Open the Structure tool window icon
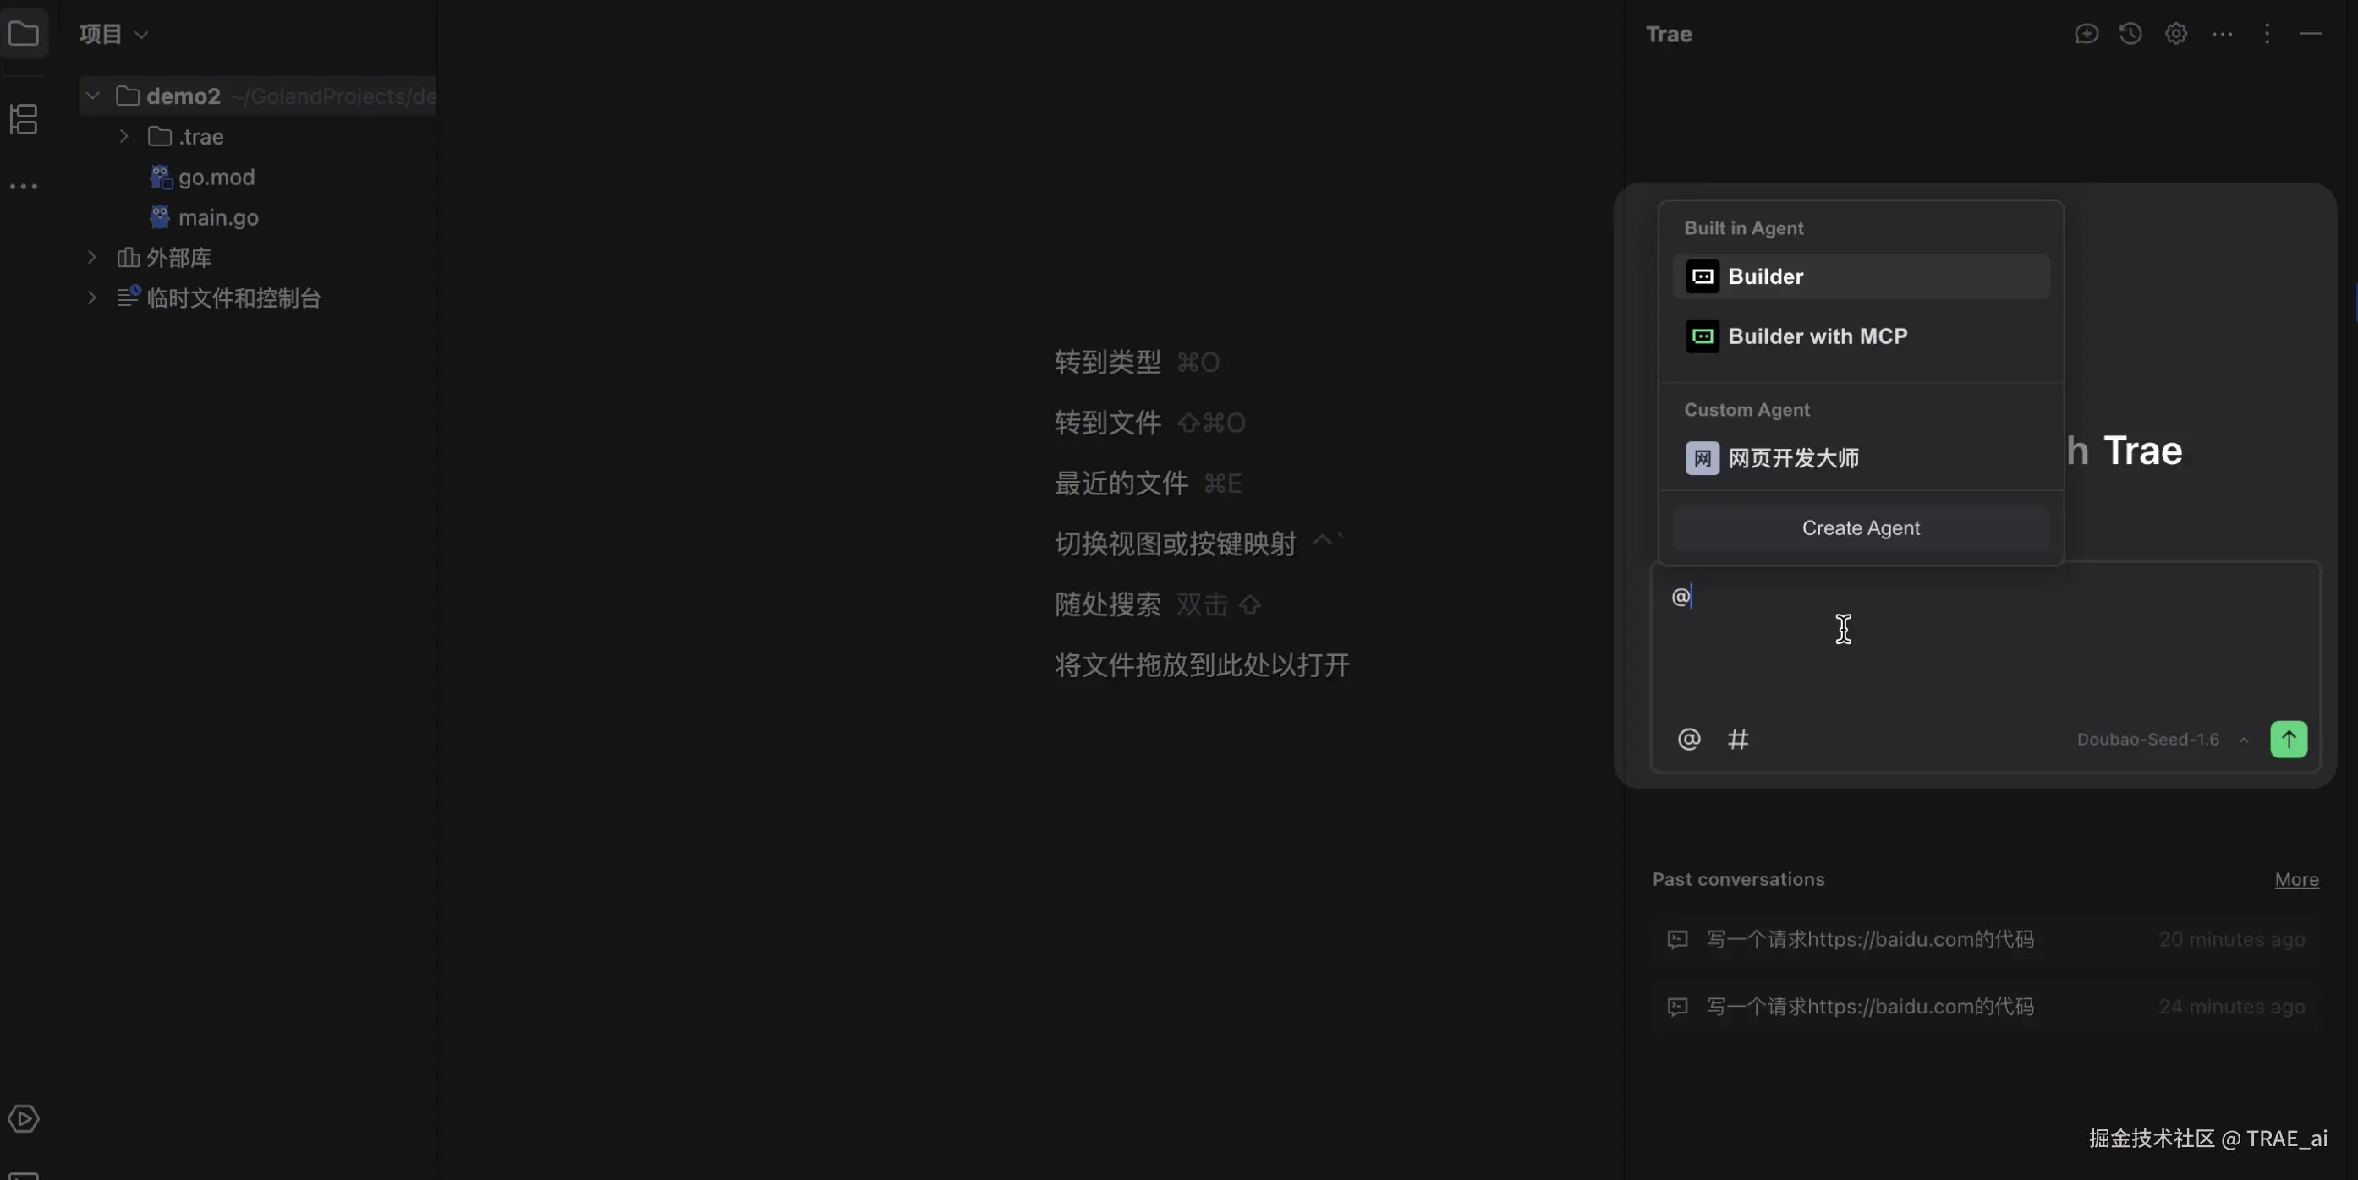The height and width of the screenshot is (1180, 2358). [x=24, y=119]
